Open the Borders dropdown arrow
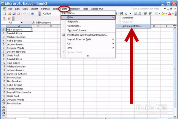 [x=159, y=14]
